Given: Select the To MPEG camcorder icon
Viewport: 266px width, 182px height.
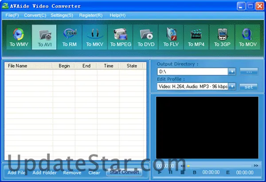Looking at the screenshot, I should coord(120,37).
